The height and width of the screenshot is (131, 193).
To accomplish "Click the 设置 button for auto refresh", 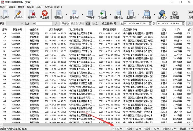I will (x=88, y=24).
